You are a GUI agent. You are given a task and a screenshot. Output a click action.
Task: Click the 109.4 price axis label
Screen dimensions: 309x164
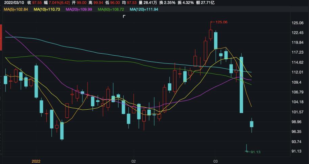click(296, 82)
